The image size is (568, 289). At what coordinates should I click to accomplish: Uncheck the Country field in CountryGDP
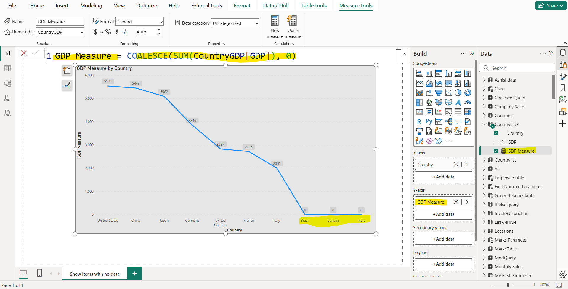tap(496, 133)
